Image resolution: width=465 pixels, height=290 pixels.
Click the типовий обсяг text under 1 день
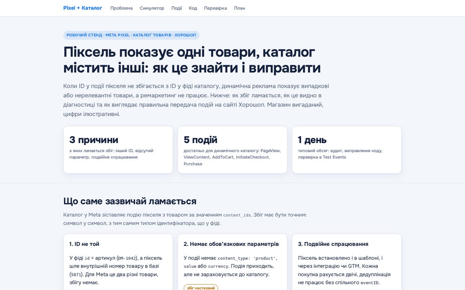click(x=340, y=154)
